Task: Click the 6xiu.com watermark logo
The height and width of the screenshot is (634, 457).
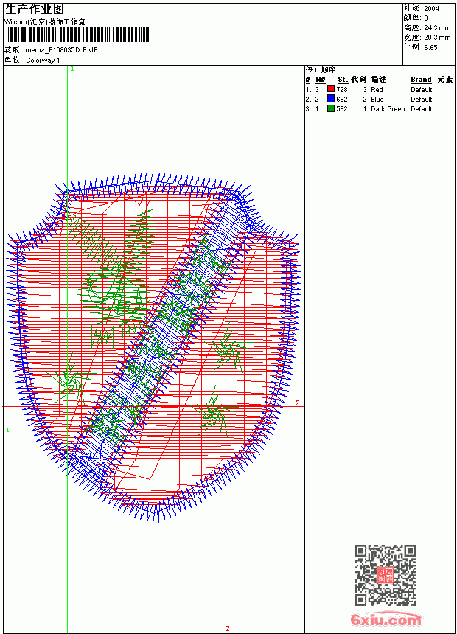Action: click(x=386, y=619)
